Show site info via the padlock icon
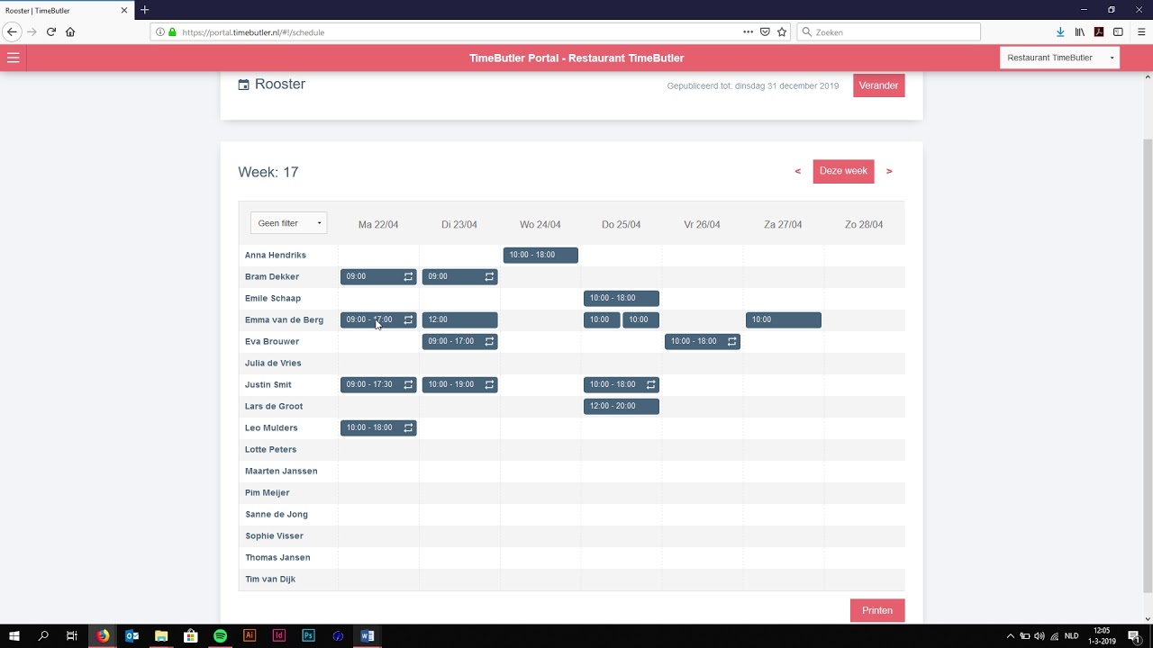Image resolution: width=1153 pixels, height=648 pixels. [x=172, y=31]
